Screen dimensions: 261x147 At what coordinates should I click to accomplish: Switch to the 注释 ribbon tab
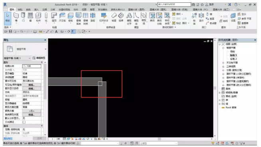coord(44,10)
